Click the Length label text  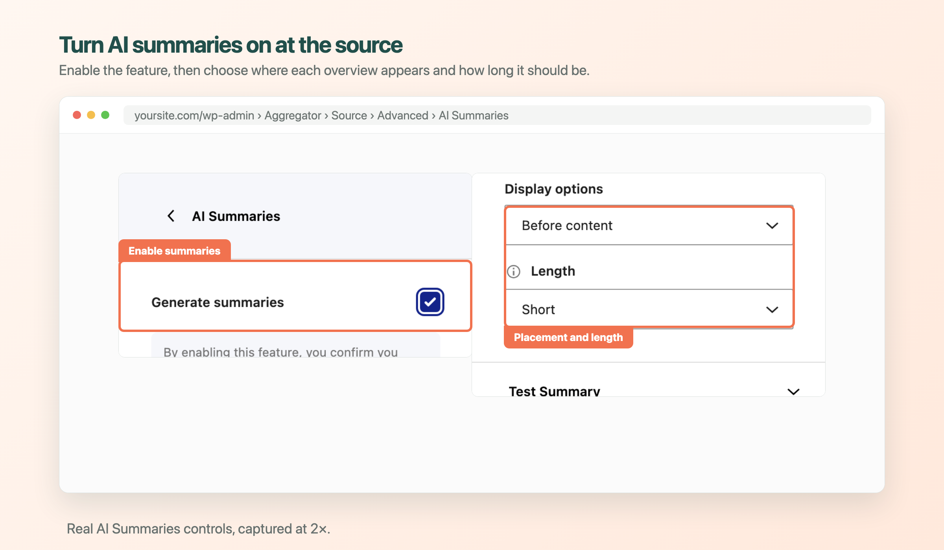[x=553, y=271]
